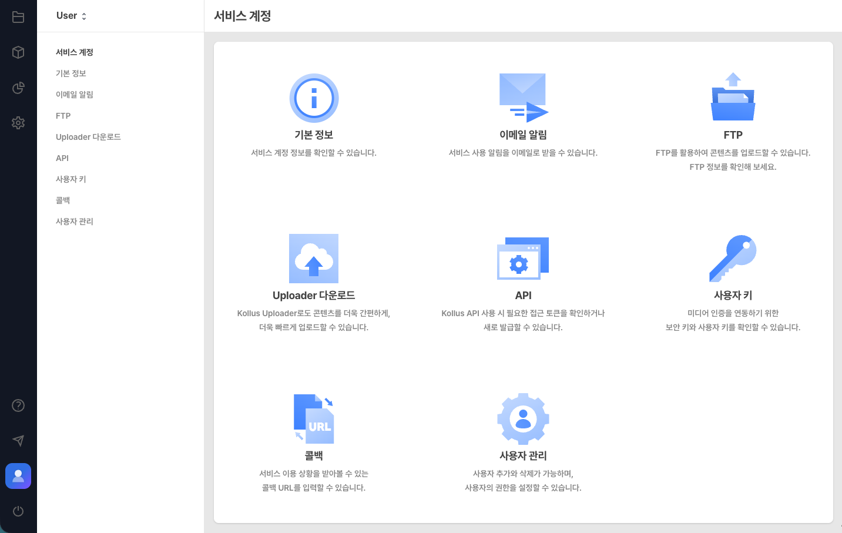Open the statistics pie chart sidebar icon

tap(18, 88)
